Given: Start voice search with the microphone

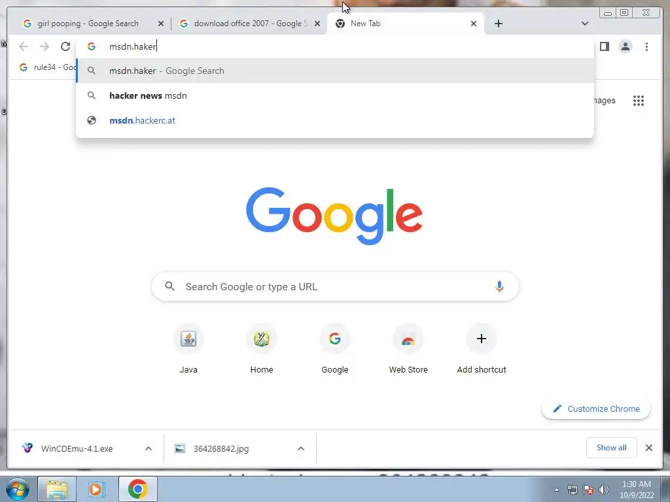Looking at the screenshot, I should (499, 286).
